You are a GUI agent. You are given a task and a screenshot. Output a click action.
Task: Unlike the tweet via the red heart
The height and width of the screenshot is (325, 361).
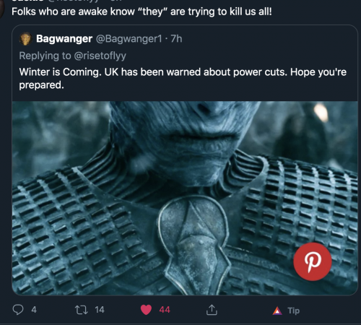click(146, 310)
